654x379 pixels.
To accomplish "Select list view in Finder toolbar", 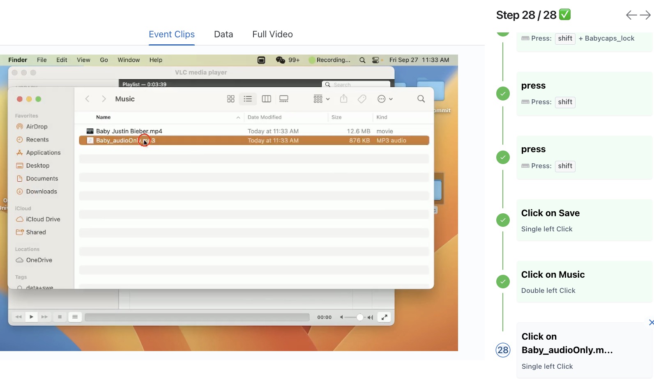I will tap(248, 99).
